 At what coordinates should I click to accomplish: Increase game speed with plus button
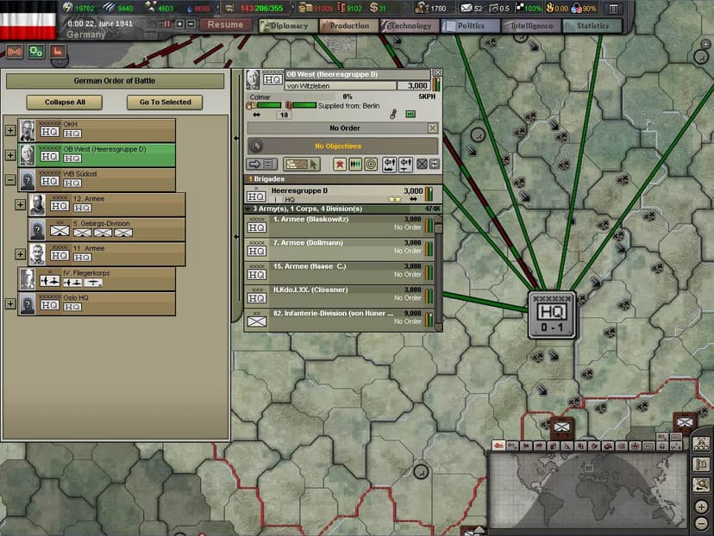(x=180, y=24)
